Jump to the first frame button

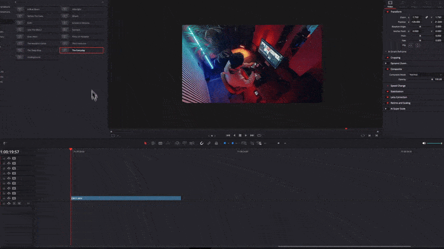pyautogui.click(x=228, y=135)
